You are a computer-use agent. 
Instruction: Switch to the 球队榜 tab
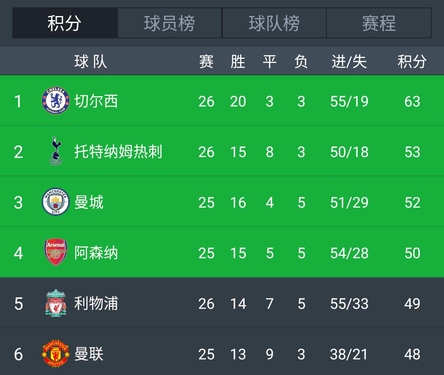[x=274, y=23]
